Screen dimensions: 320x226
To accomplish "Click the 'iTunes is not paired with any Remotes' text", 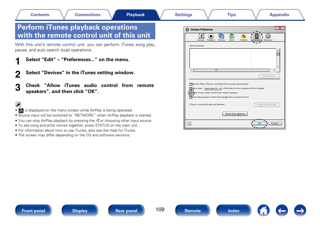I will click(x=207, y=104).
